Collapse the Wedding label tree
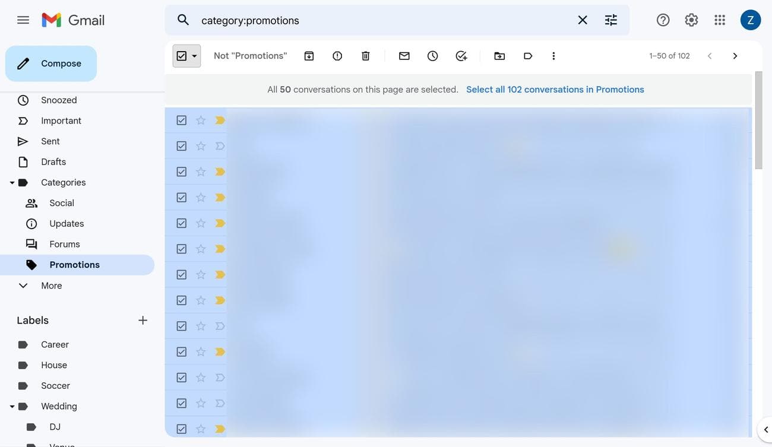This screenshot has width=772, height=447. pyautogui.click(x=12, y=407)
